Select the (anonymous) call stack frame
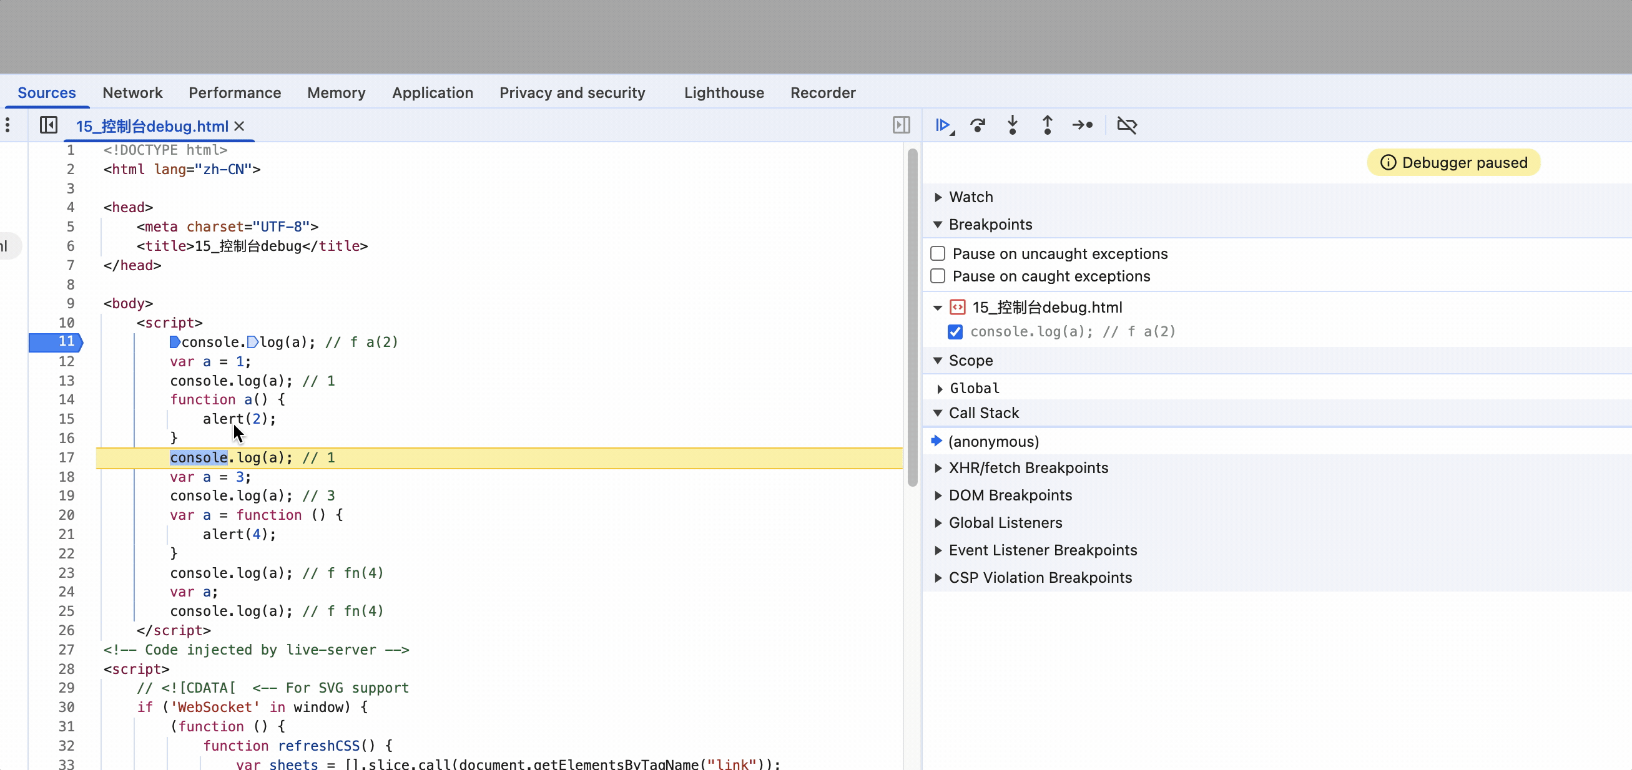 993,441
